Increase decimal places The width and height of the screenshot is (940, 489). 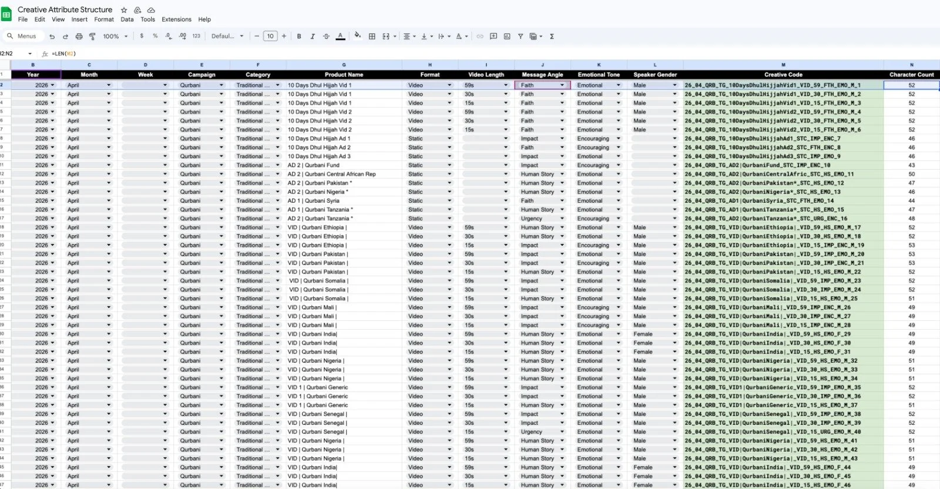pyautogui.click(x=183, y=36)
